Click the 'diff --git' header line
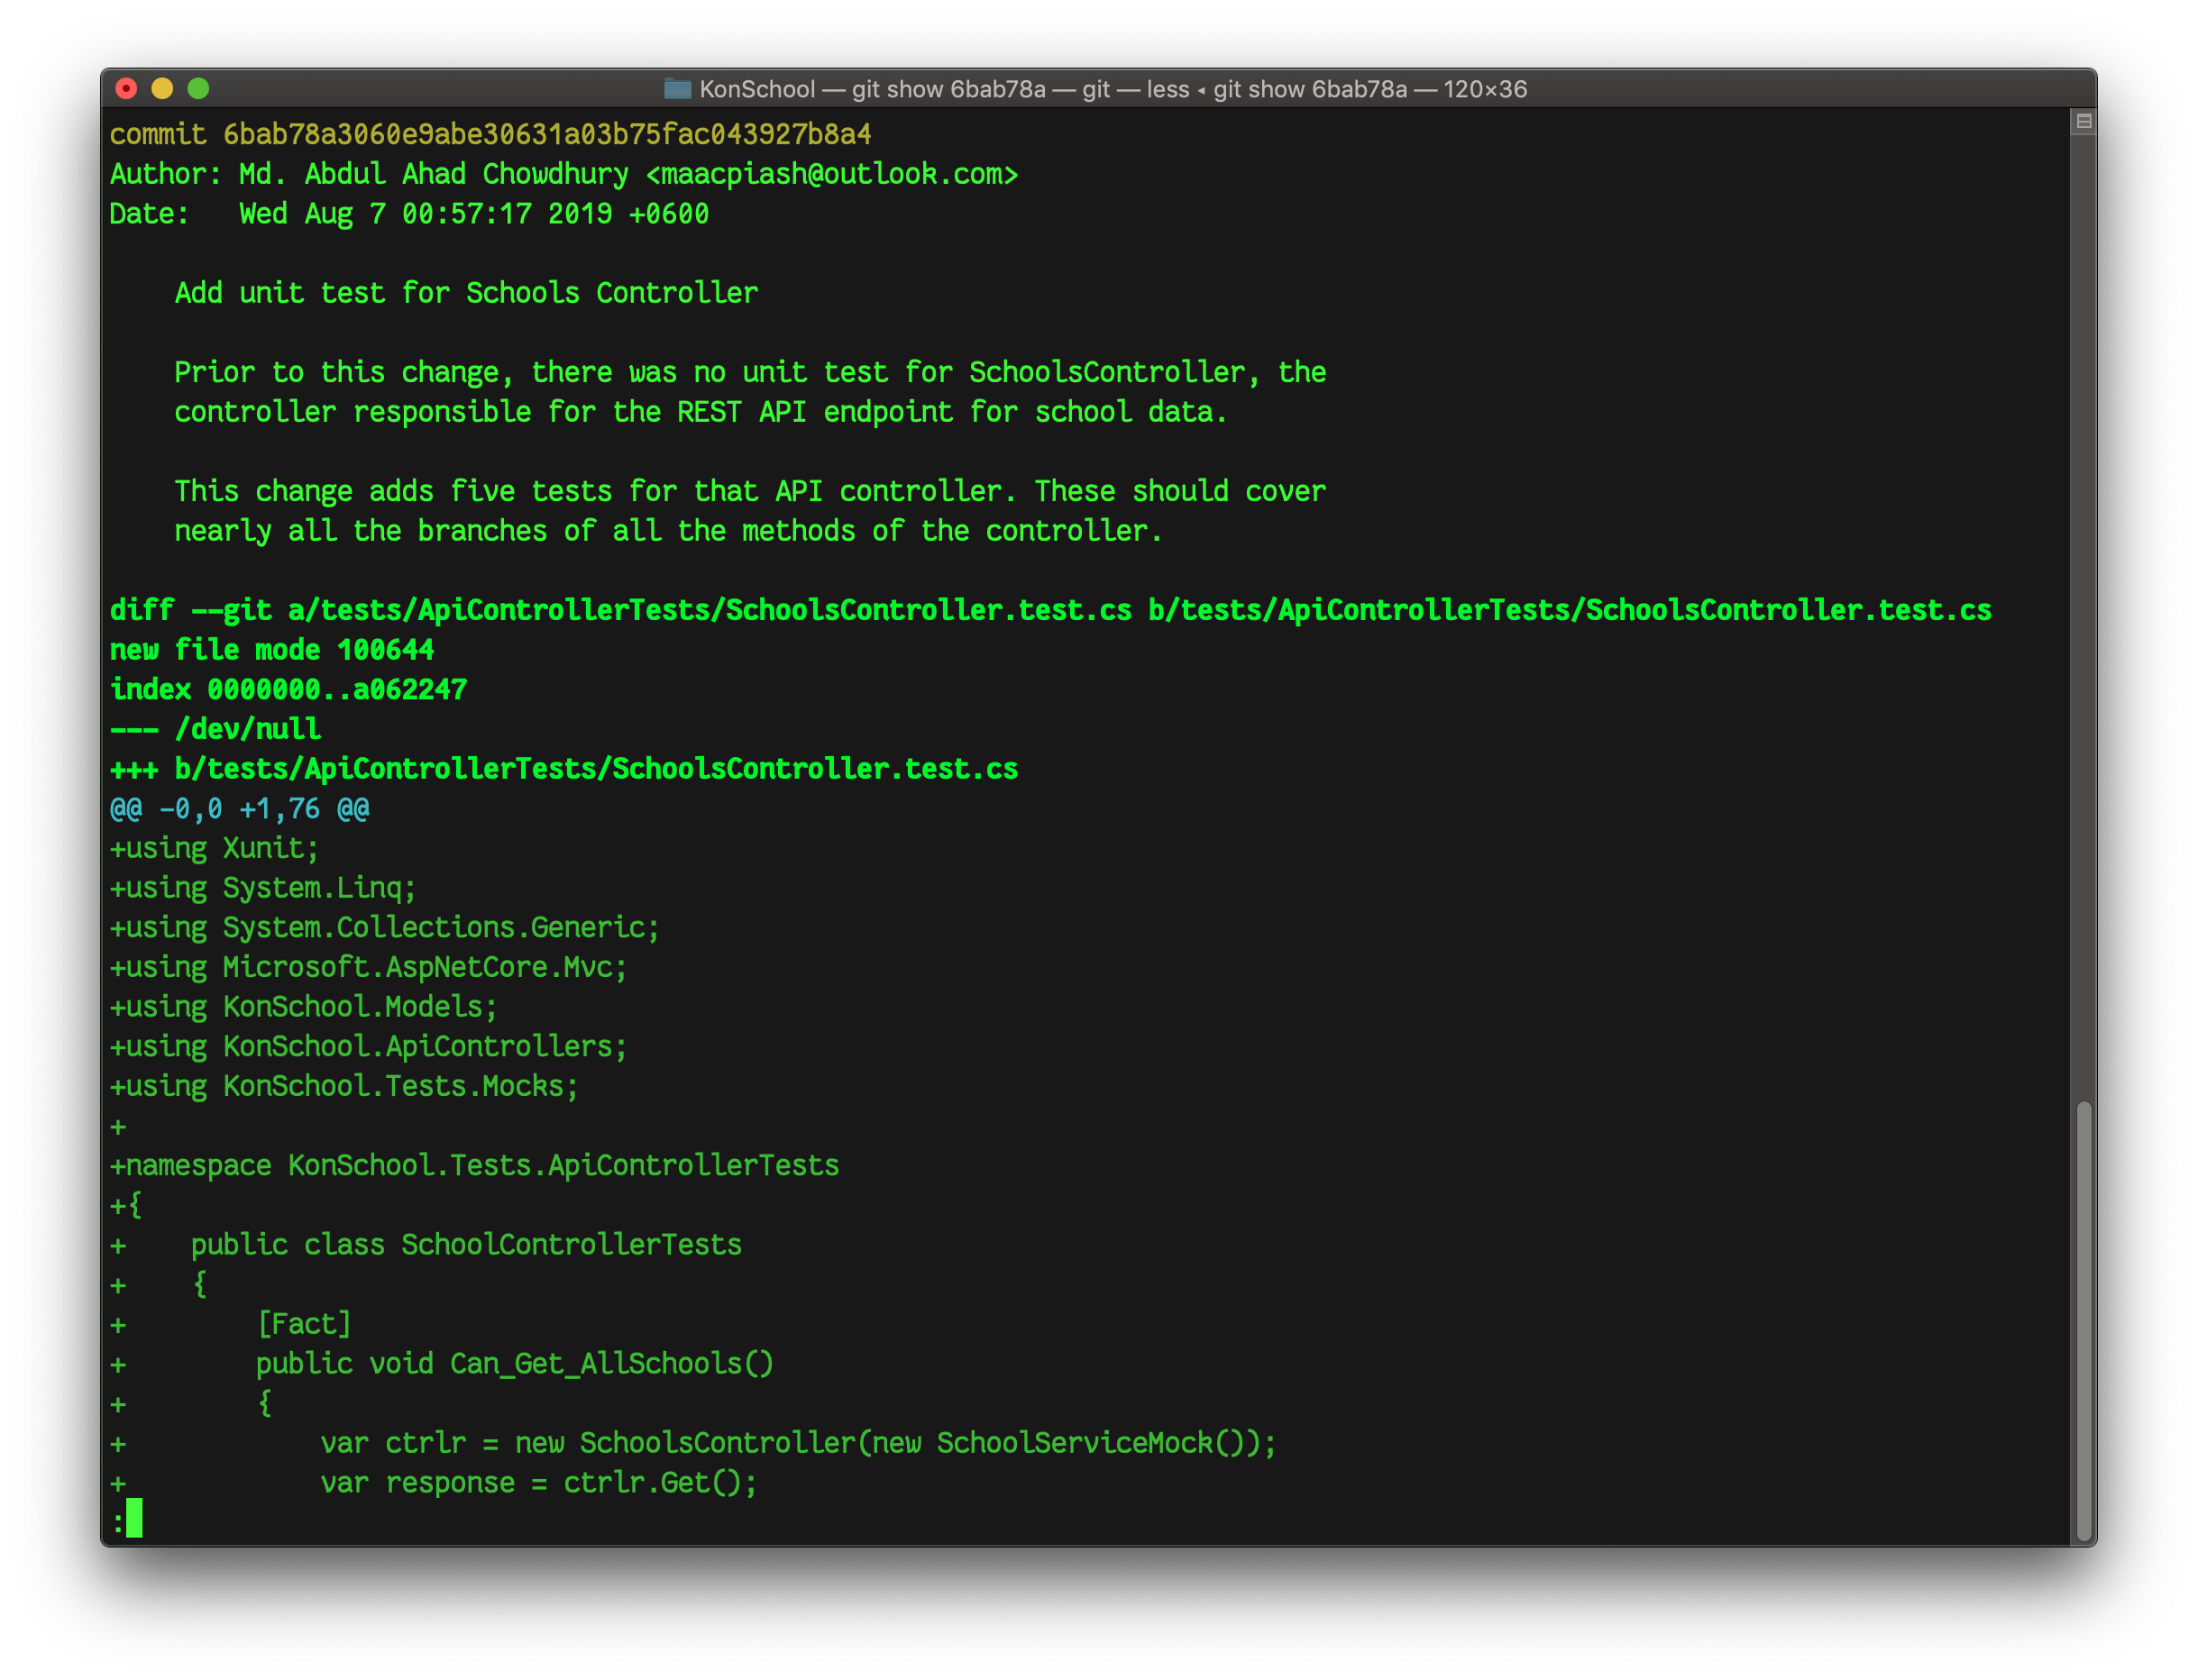This screenshot has height=1680, width=2198. (1050, 610)
